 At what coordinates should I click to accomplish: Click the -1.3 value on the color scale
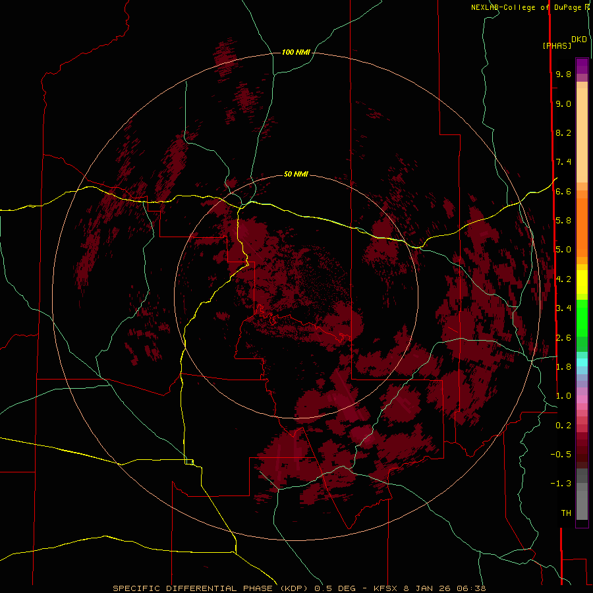561,484
